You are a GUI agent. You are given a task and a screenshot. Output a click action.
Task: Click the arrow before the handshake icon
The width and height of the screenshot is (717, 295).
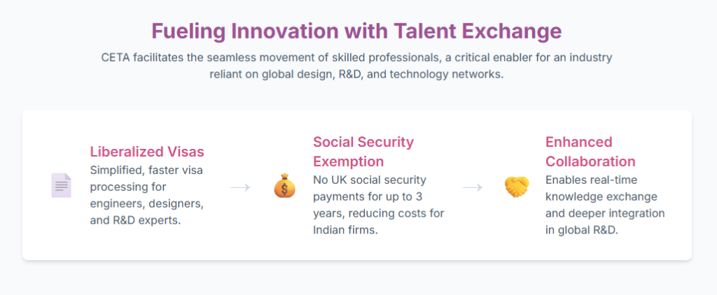473,187
